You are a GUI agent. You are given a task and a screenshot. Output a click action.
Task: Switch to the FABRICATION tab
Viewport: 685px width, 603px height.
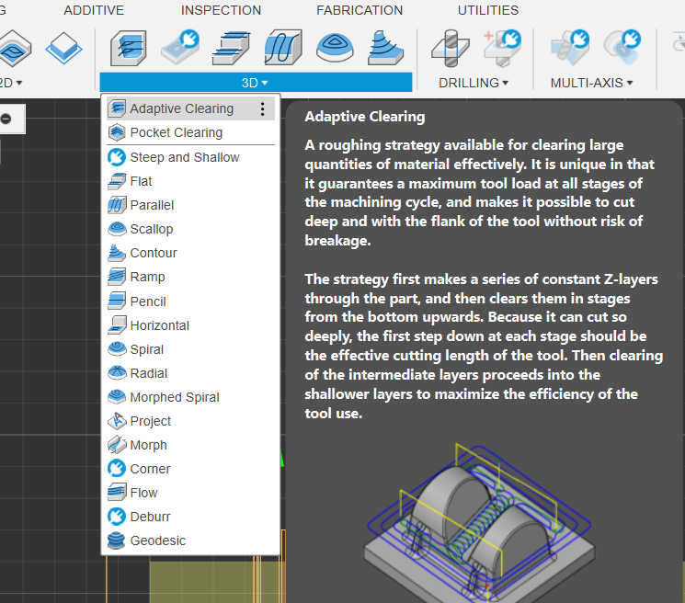(x=360, y=10)
